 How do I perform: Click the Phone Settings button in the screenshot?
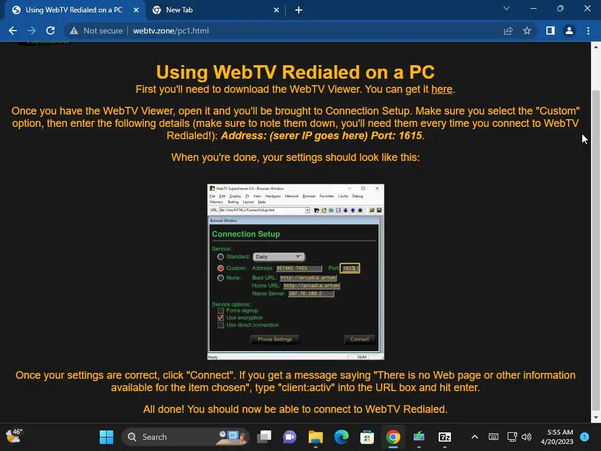pyautogui.click(x=275, y=339)
